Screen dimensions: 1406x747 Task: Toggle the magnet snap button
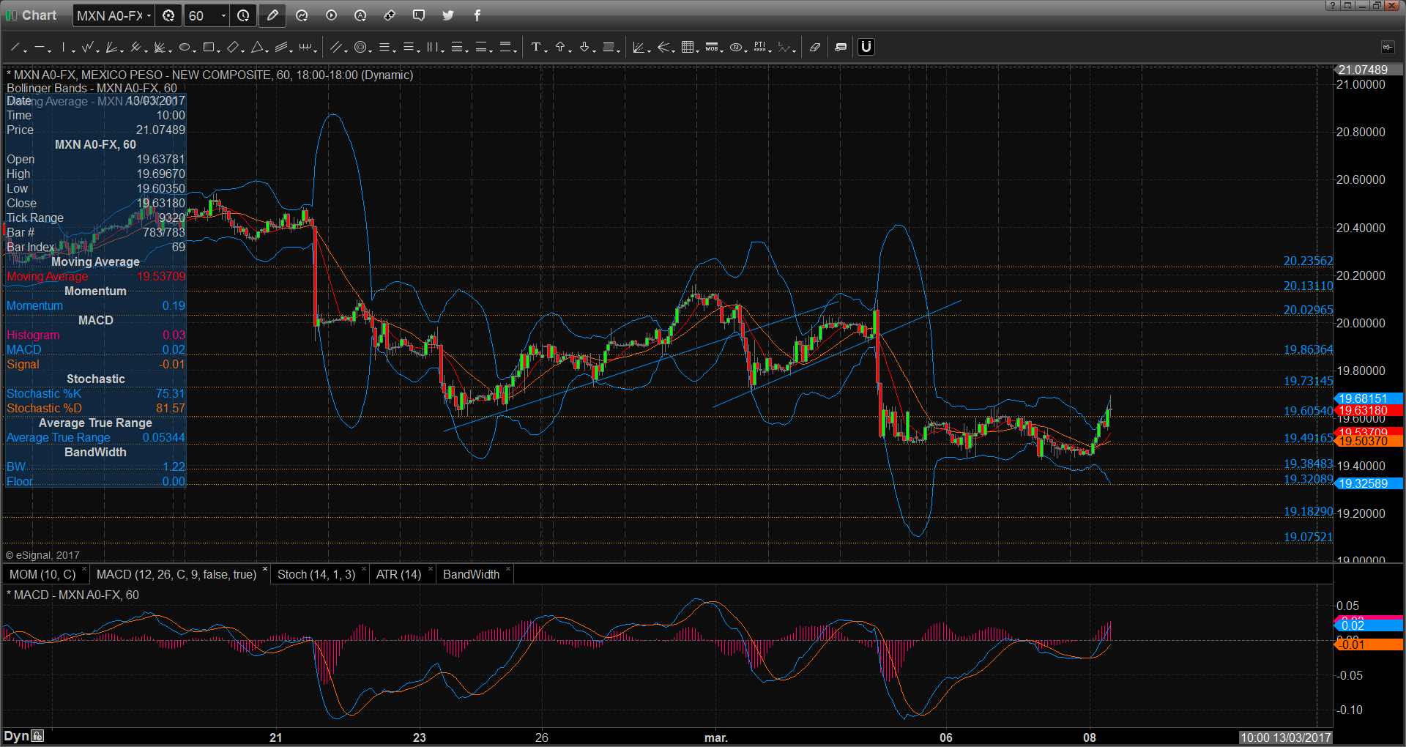click(x=866, y=47)
